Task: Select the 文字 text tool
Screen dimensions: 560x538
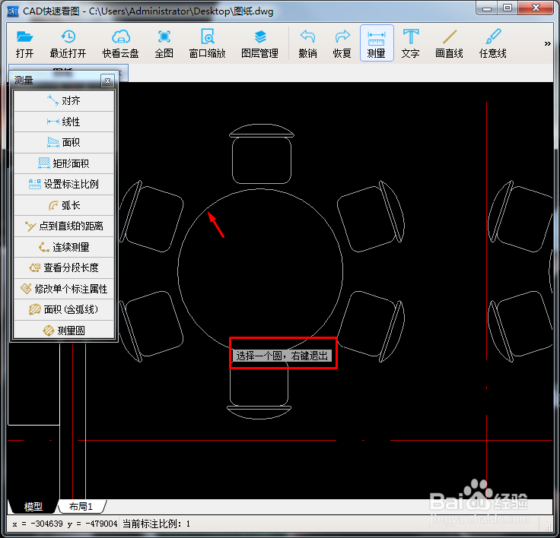Action: pyautogui.click(x=410, y=43)
